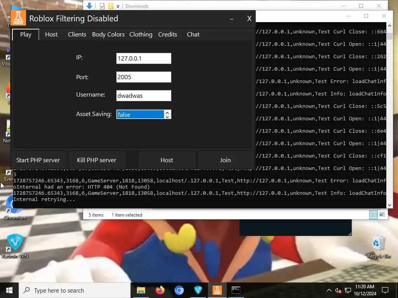Switch to the console window in taskbar
398x298 pixels.
click(x=236, y=290)
